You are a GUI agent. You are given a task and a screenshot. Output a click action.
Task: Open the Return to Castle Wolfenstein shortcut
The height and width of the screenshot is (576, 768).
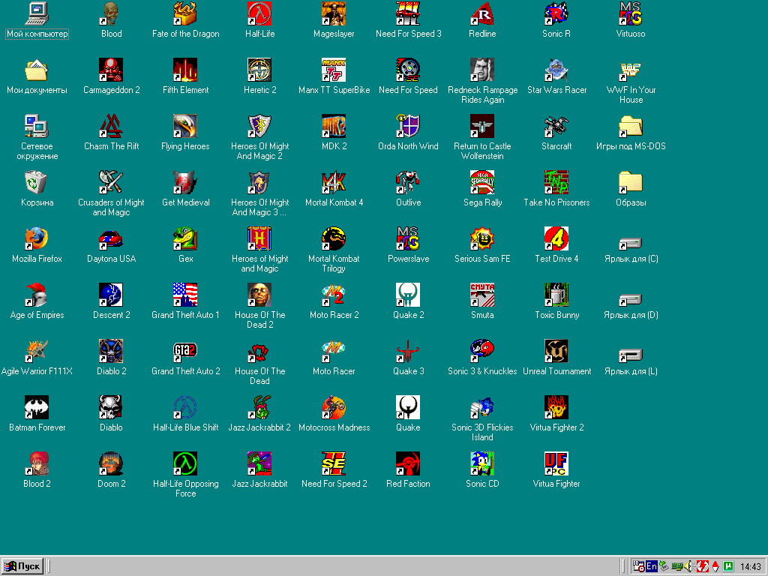(482, 126)
